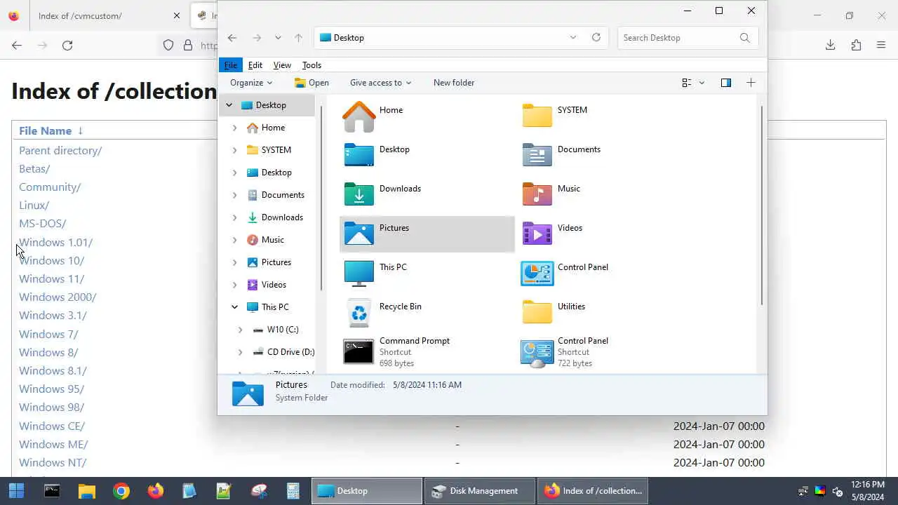The image size is (898, 505).
Task: Click the New folder button
Action: (x=454, y=83)
